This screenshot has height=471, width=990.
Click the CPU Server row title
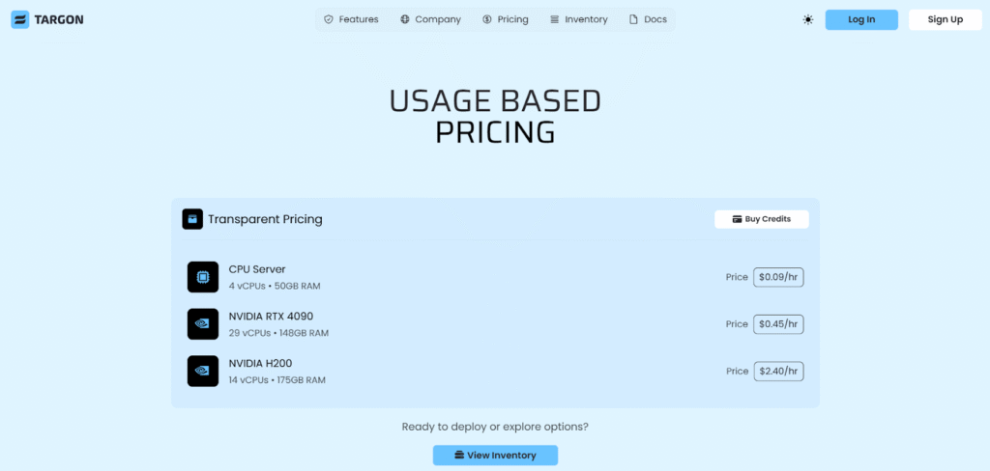coord(257,269)
